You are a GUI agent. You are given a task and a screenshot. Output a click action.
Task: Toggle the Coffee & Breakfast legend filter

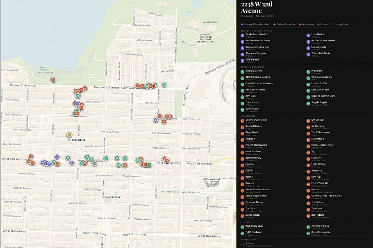point(287,24)
